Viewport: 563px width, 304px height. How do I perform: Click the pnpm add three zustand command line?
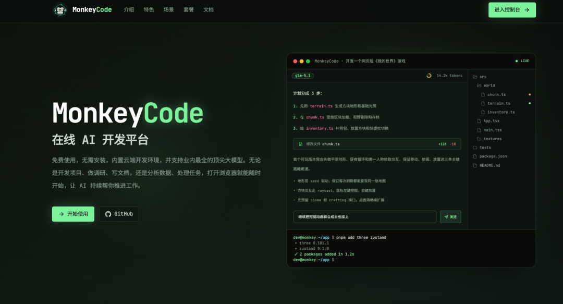[x=340, y=238]
